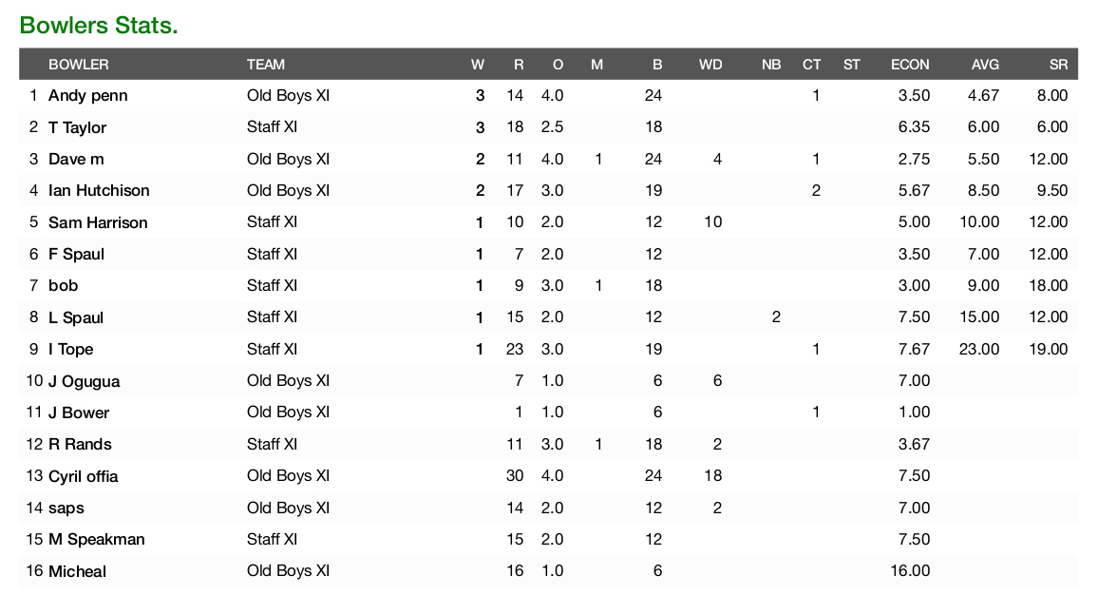
Task: Open bowler Andy penn
Action: [x=88, y=96]
